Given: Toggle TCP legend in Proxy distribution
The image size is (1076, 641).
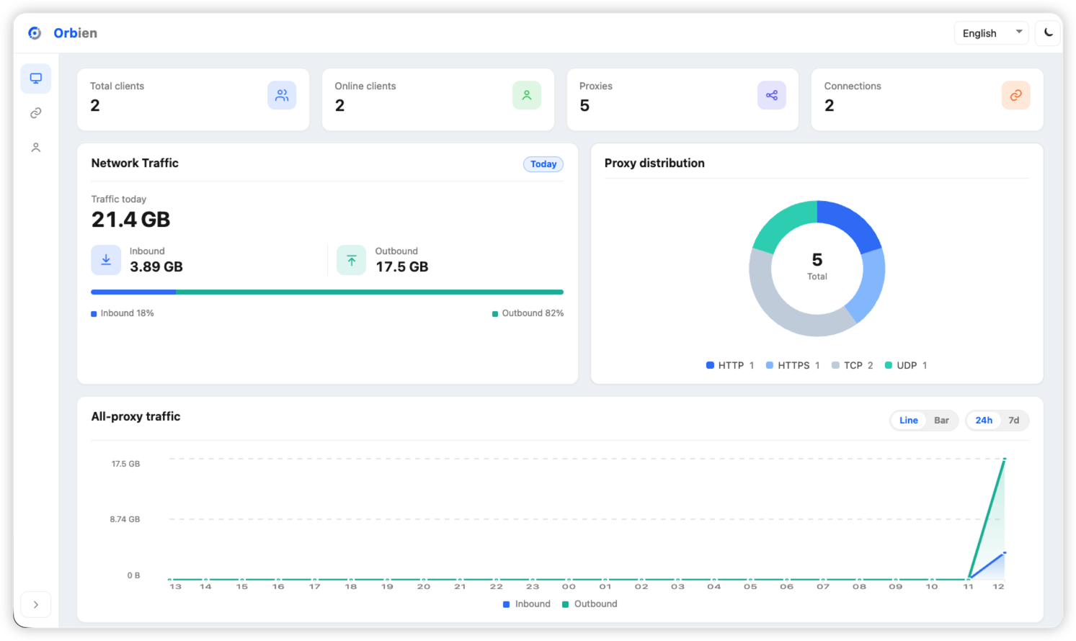Looking at the screenshot, I should (x=853, y=366).
